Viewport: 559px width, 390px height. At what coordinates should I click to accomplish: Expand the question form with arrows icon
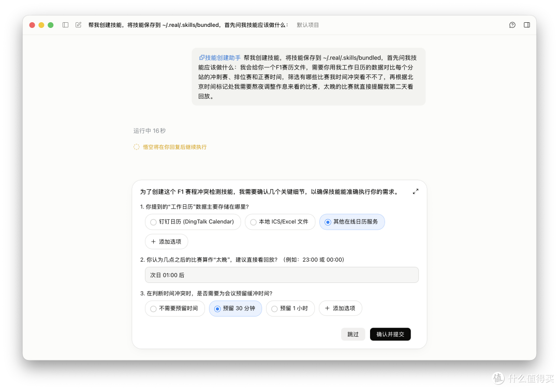point(415,191)
